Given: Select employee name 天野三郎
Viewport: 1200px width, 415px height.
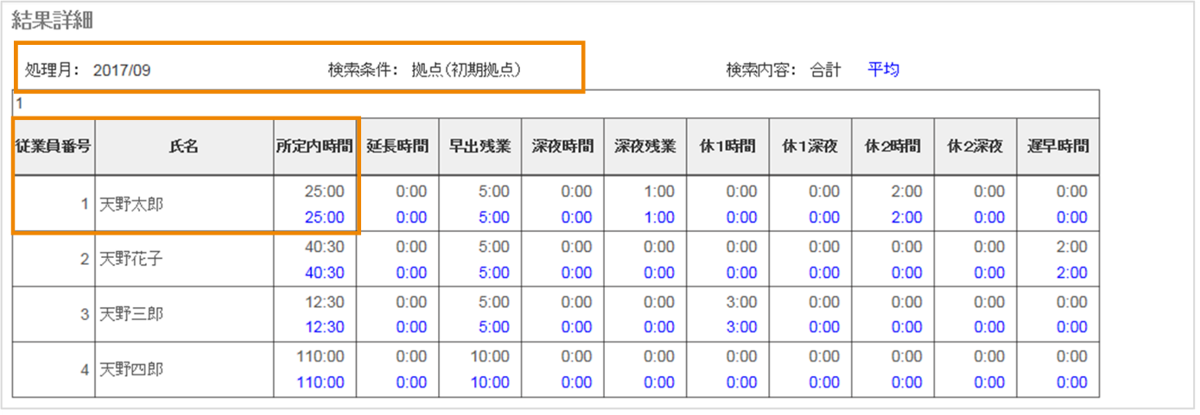Looking at the screenshot, I should [131, 314].
